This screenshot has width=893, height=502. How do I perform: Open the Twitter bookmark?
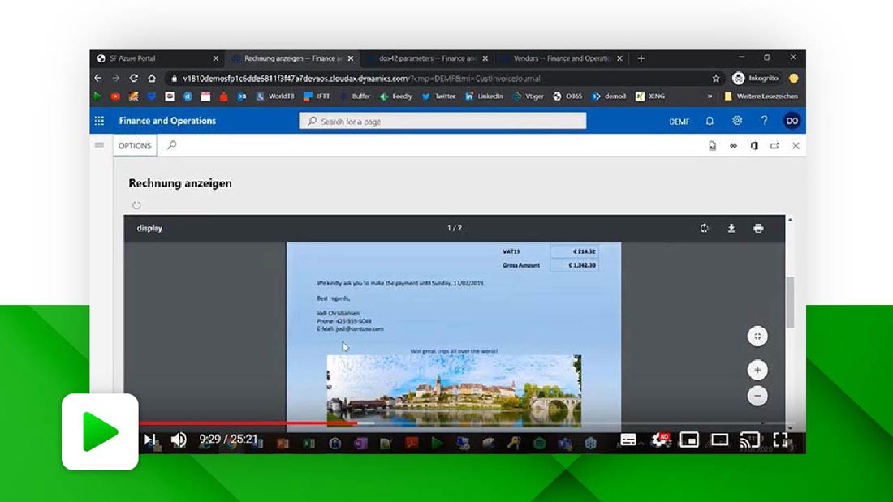[438, 97]
